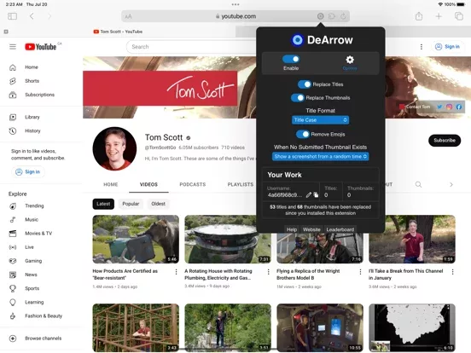
Task: Click Sign in button in sidebar
Action: pos(28,171)
